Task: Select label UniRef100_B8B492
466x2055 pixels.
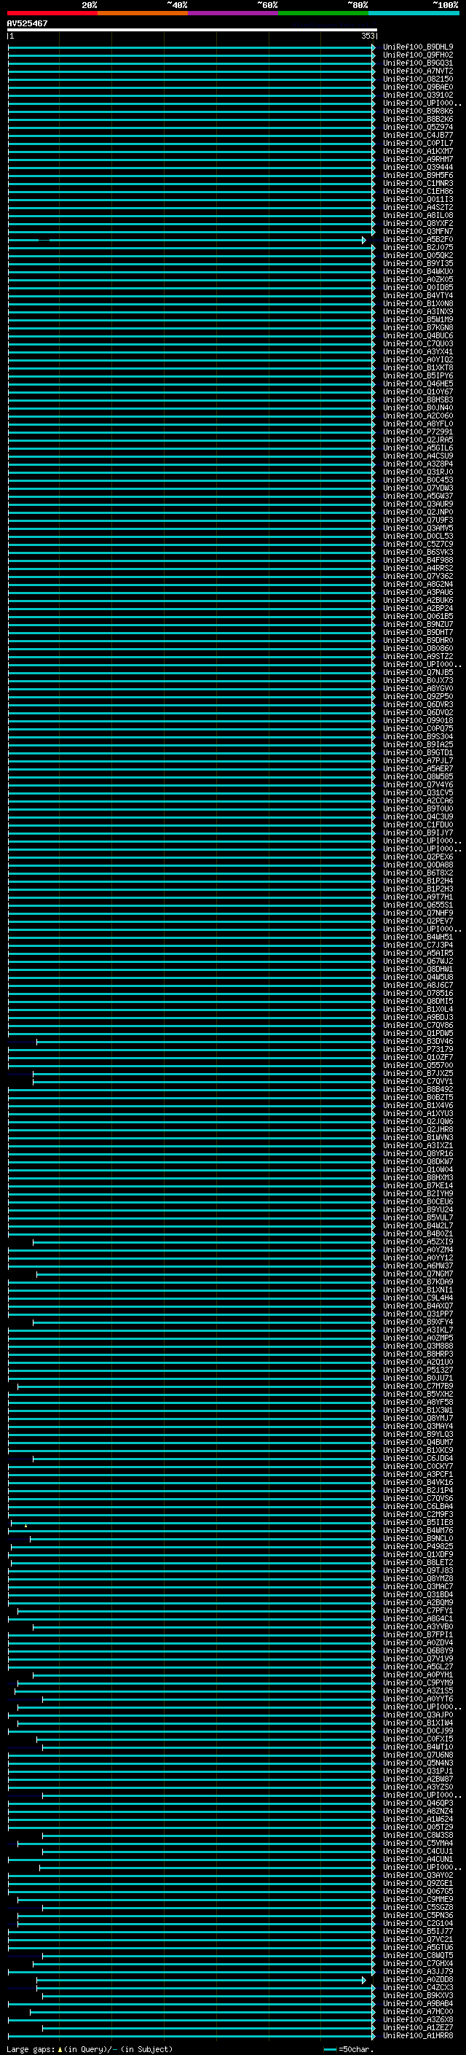Action: coord(418,1089)
